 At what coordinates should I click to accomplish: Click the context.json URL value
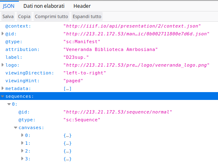[132, 26]
